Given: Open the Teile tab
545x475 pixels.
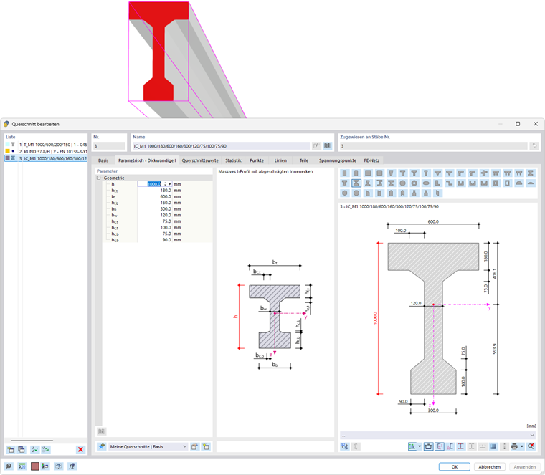Looking at the screenshot, I should click(x=304, y=160).
